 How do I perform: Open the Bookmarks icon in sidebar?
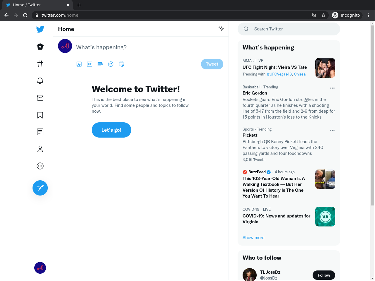[x=40, y=115]
